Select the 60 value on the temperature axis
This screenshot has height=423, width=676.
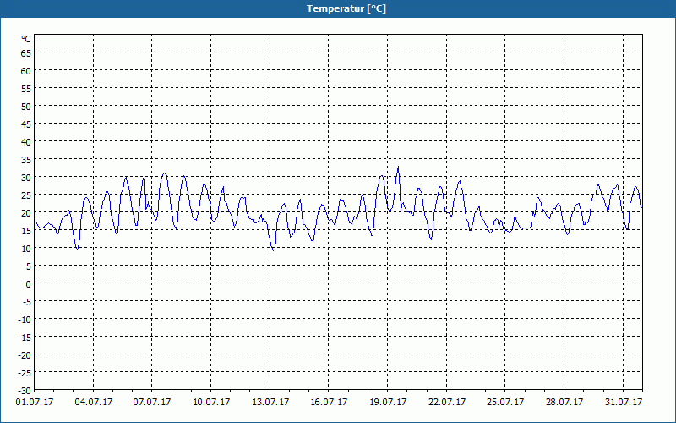coord(26,71)
